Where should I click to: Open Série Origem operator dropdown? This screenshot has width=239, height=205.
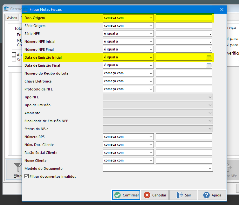point(128,26)
